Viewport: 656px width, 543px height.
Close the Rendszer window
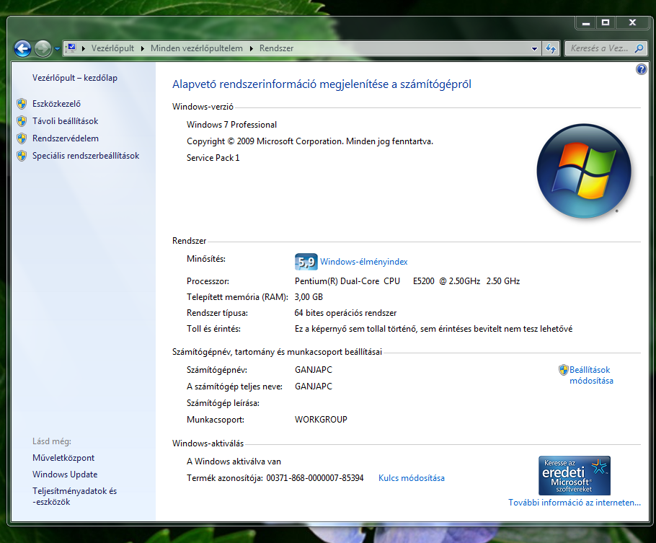(633, 22)
